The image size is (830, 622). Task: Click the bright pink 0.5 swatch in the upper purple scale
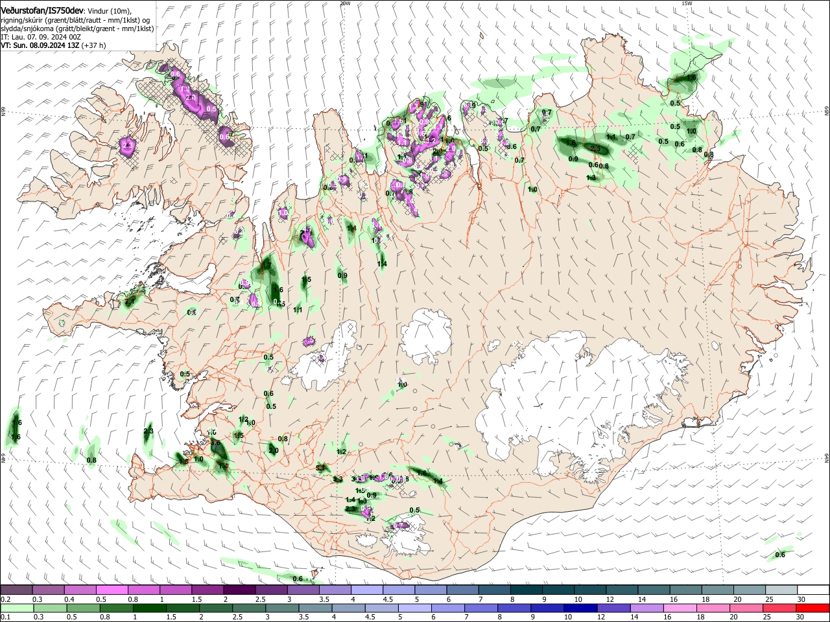pos(112,590)
